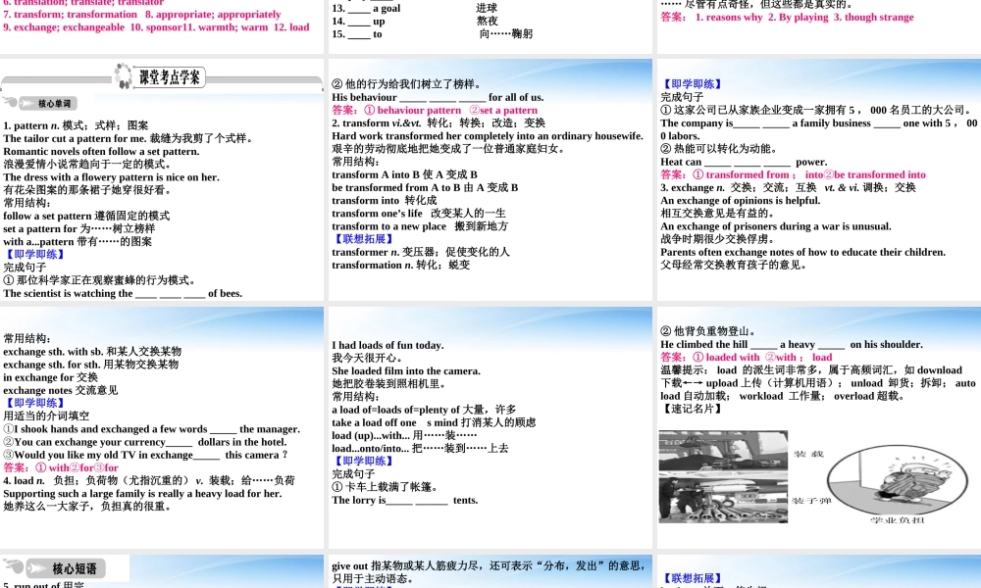Click the 装子弹 caption
This screenshot has height=588, width=981.
click(811, 501)
